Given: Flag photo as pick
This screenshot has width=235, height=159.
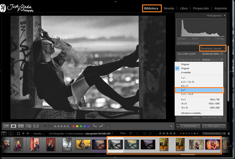Looking at the screenshot, I should [45, 126].
